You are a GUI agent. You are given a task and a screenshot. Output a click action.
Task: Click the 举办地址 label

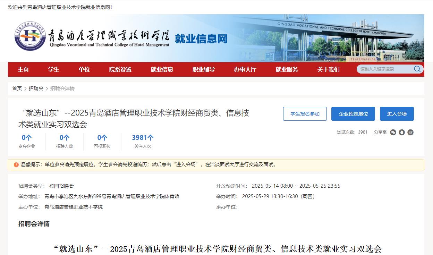point(29,196)
